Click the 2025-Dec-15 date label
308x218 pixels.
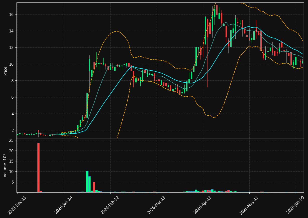point(17,205)
